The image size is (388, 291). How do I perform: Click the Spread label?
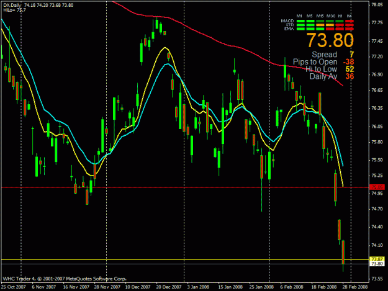(x=325, y=55)
